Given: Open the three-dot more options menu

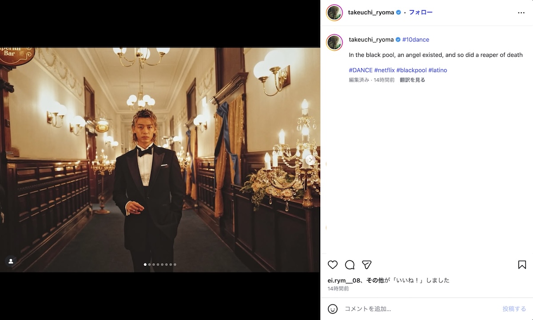Looking at the screenshot, I should [521, 13].
